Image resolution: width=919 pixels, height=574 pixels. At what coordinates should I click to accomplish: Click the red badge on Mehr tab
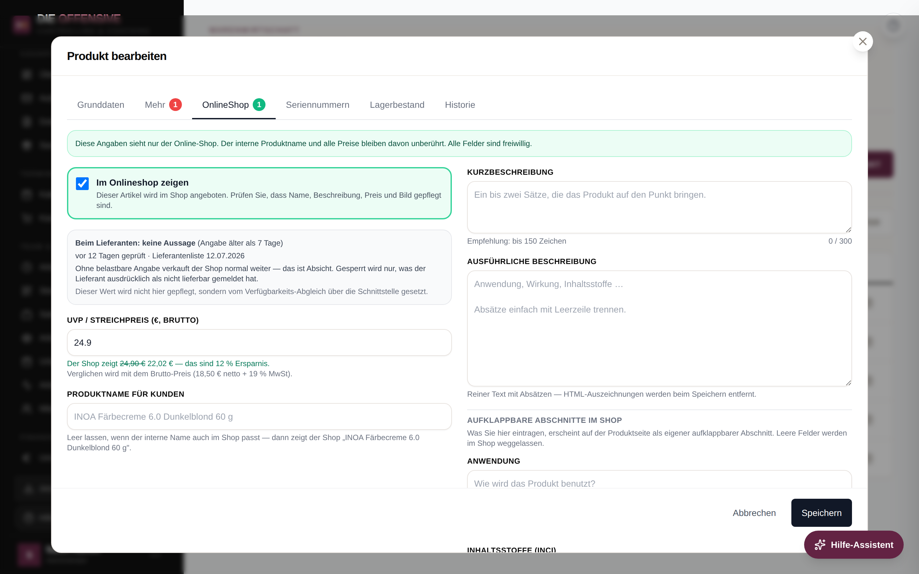click(x=176, y=104)
